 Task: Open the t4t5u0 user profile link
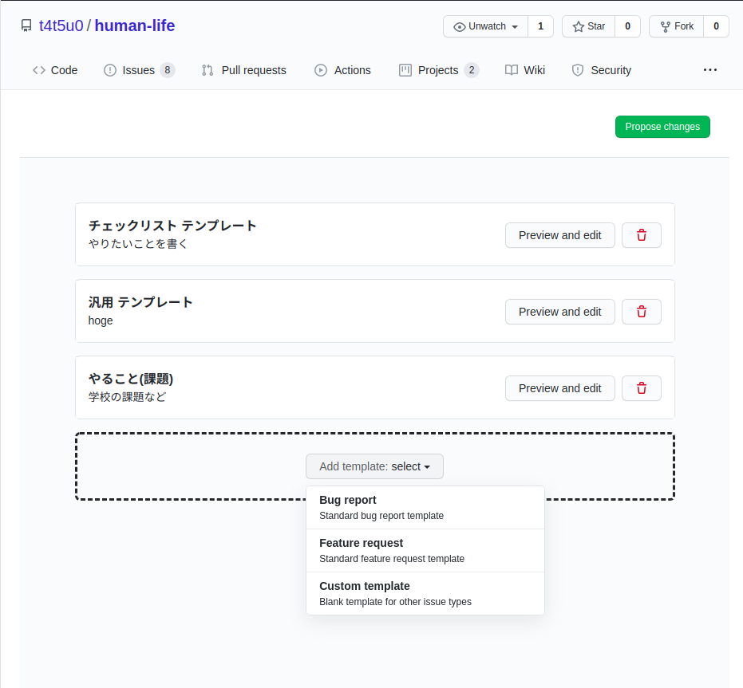click(x=61, y=26)
